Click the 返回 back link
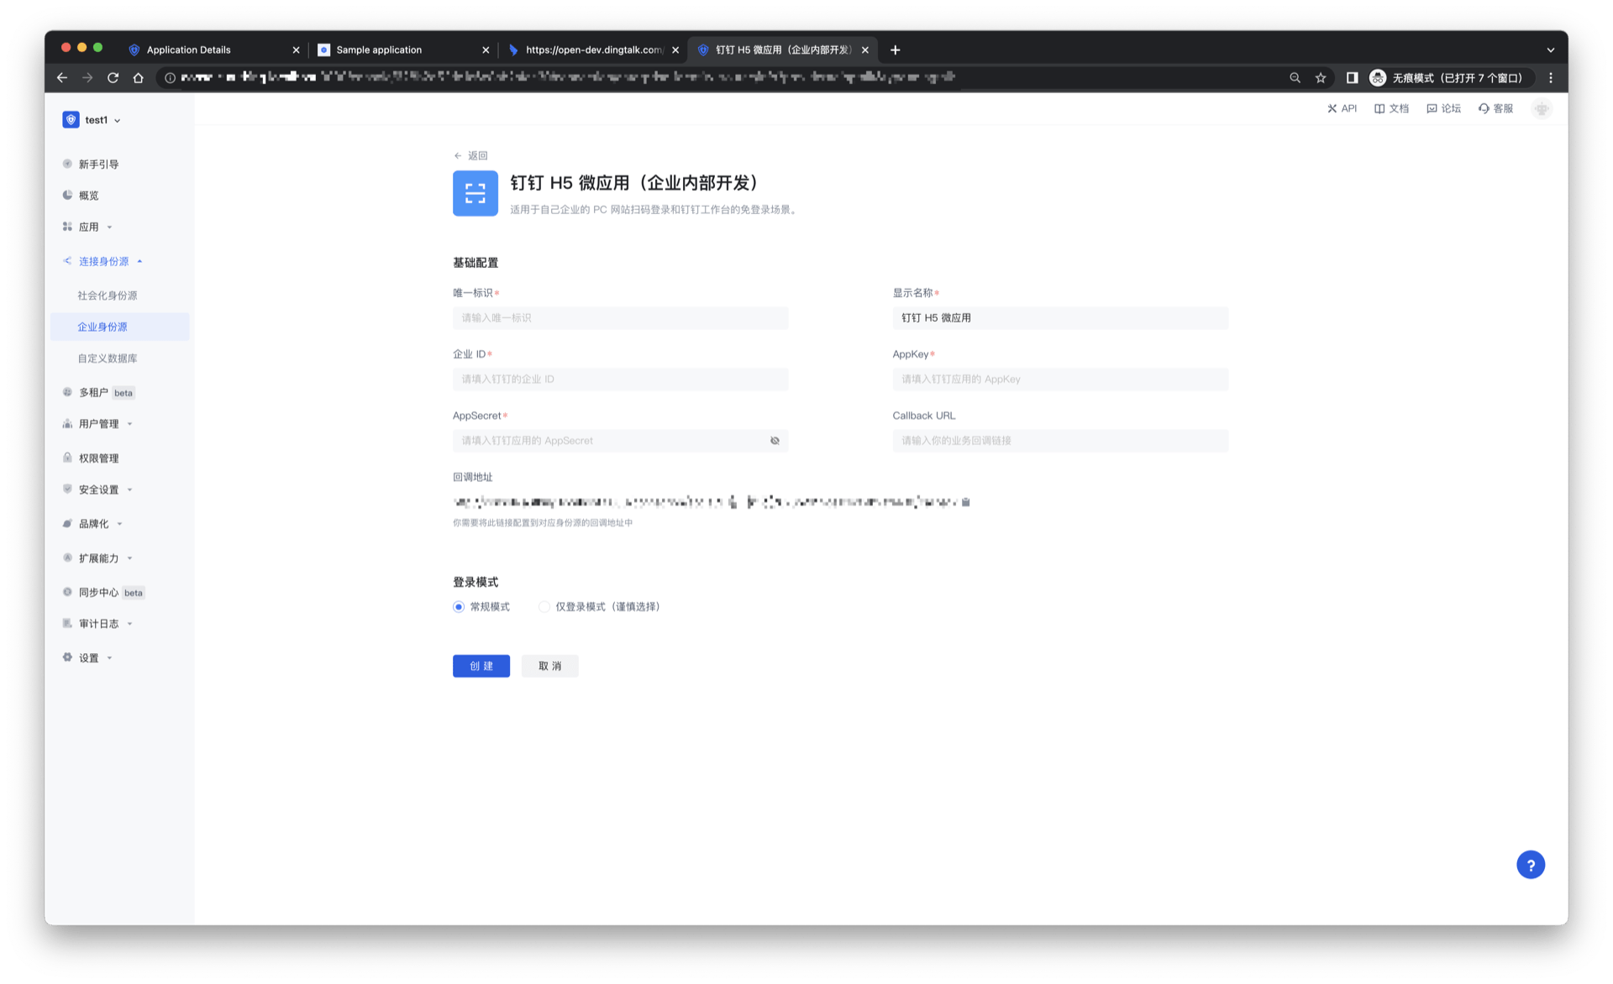Screen dimensions: 1613x984 (x=470, y=155)
